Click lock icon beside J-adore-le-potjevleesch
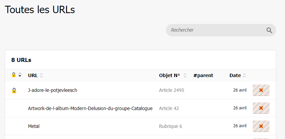The width and height of the screenshot is (285, 139). click(x=14, y=91)
